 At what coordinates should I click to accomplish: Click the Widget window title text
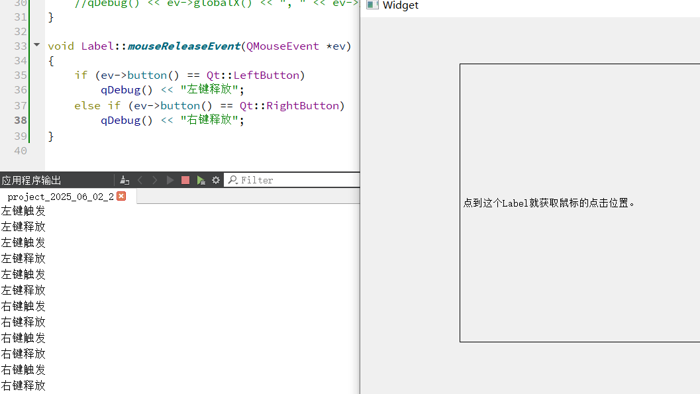(x=401, y=5)
